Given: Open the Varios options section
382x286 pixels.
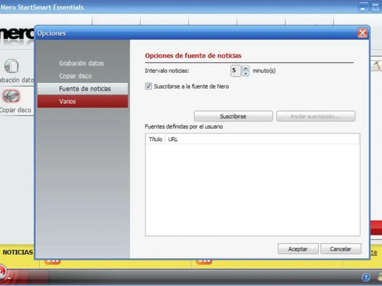Looking at the screenshot, I should 83,101.
